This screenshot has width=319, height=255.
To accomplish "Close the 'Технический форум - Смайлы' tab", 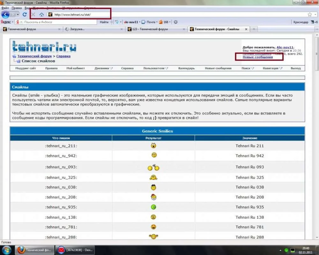I will (x=246, y=29).
